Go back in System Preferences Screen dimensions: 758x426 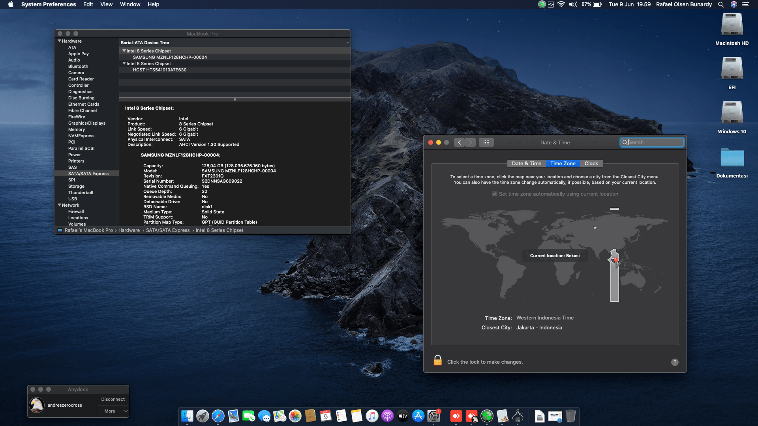coord(459,142)
